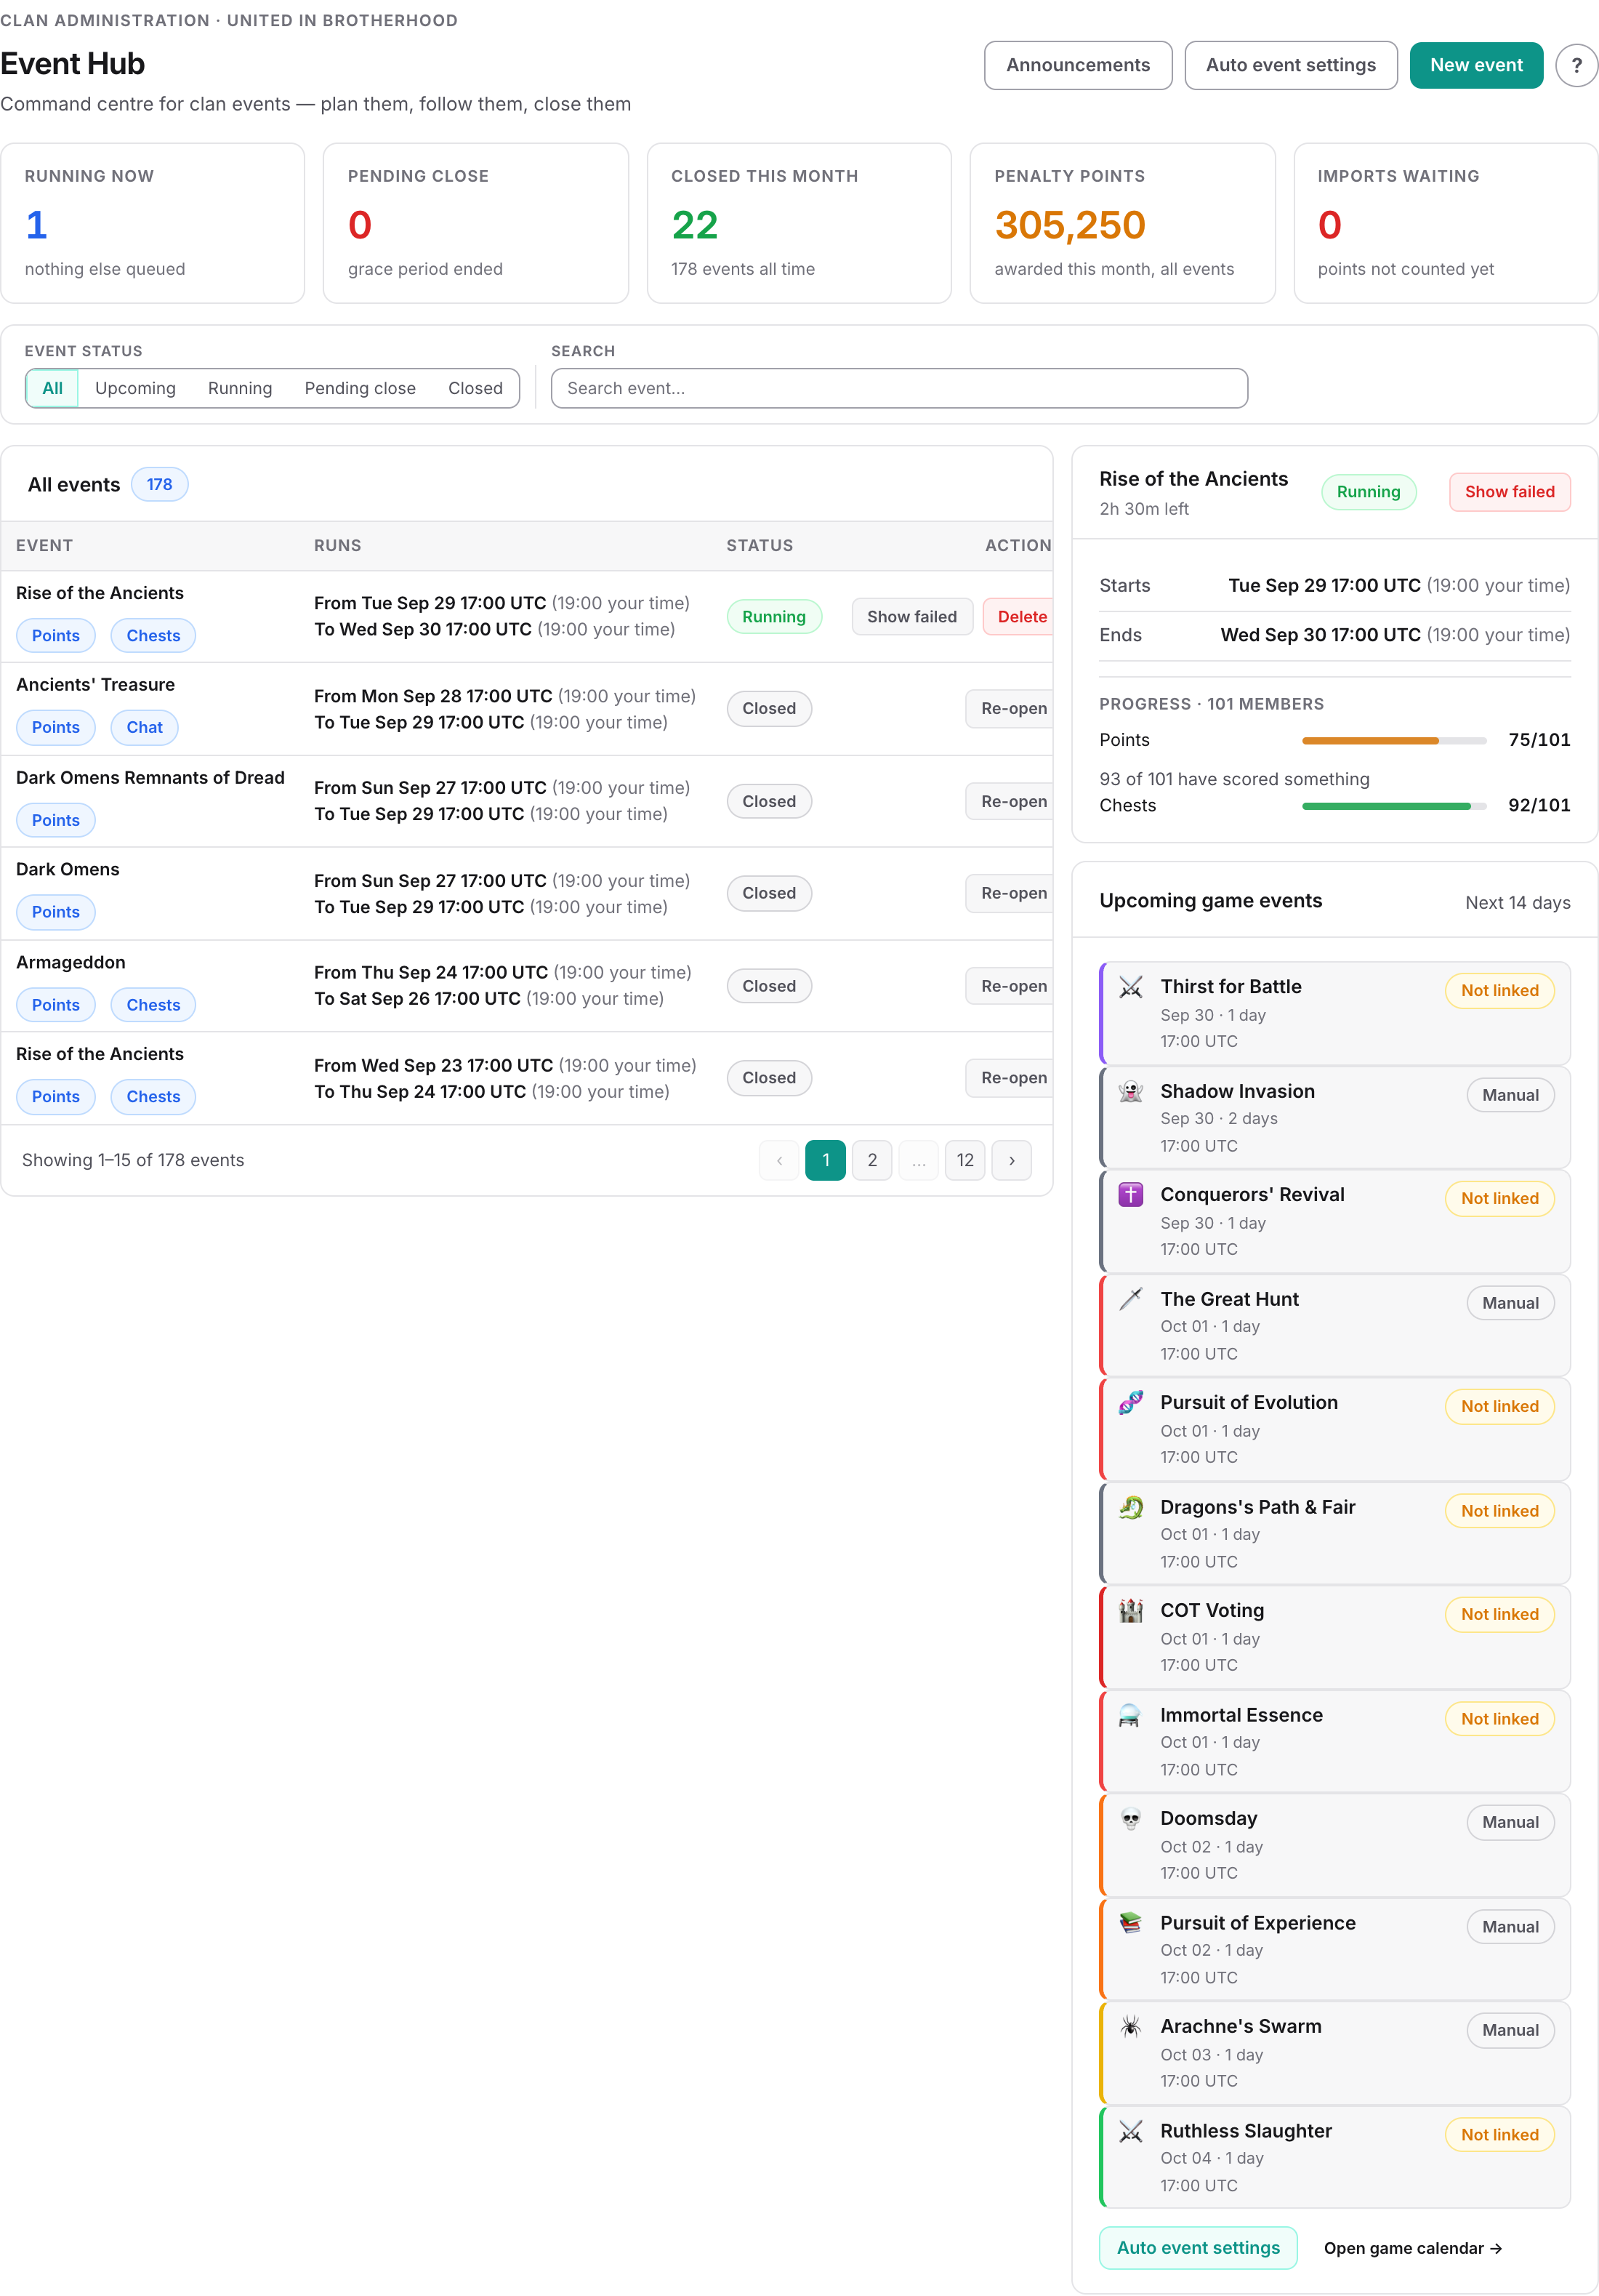This screenshot has height=2296, width=1599.
Task: Jump to page 12 of events
Action: click(965, 1160)
